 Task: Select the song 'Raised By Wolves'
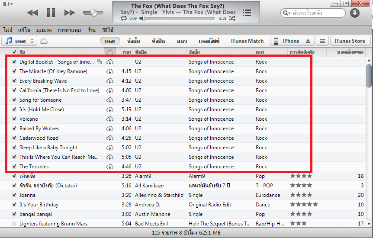point(39,129)
